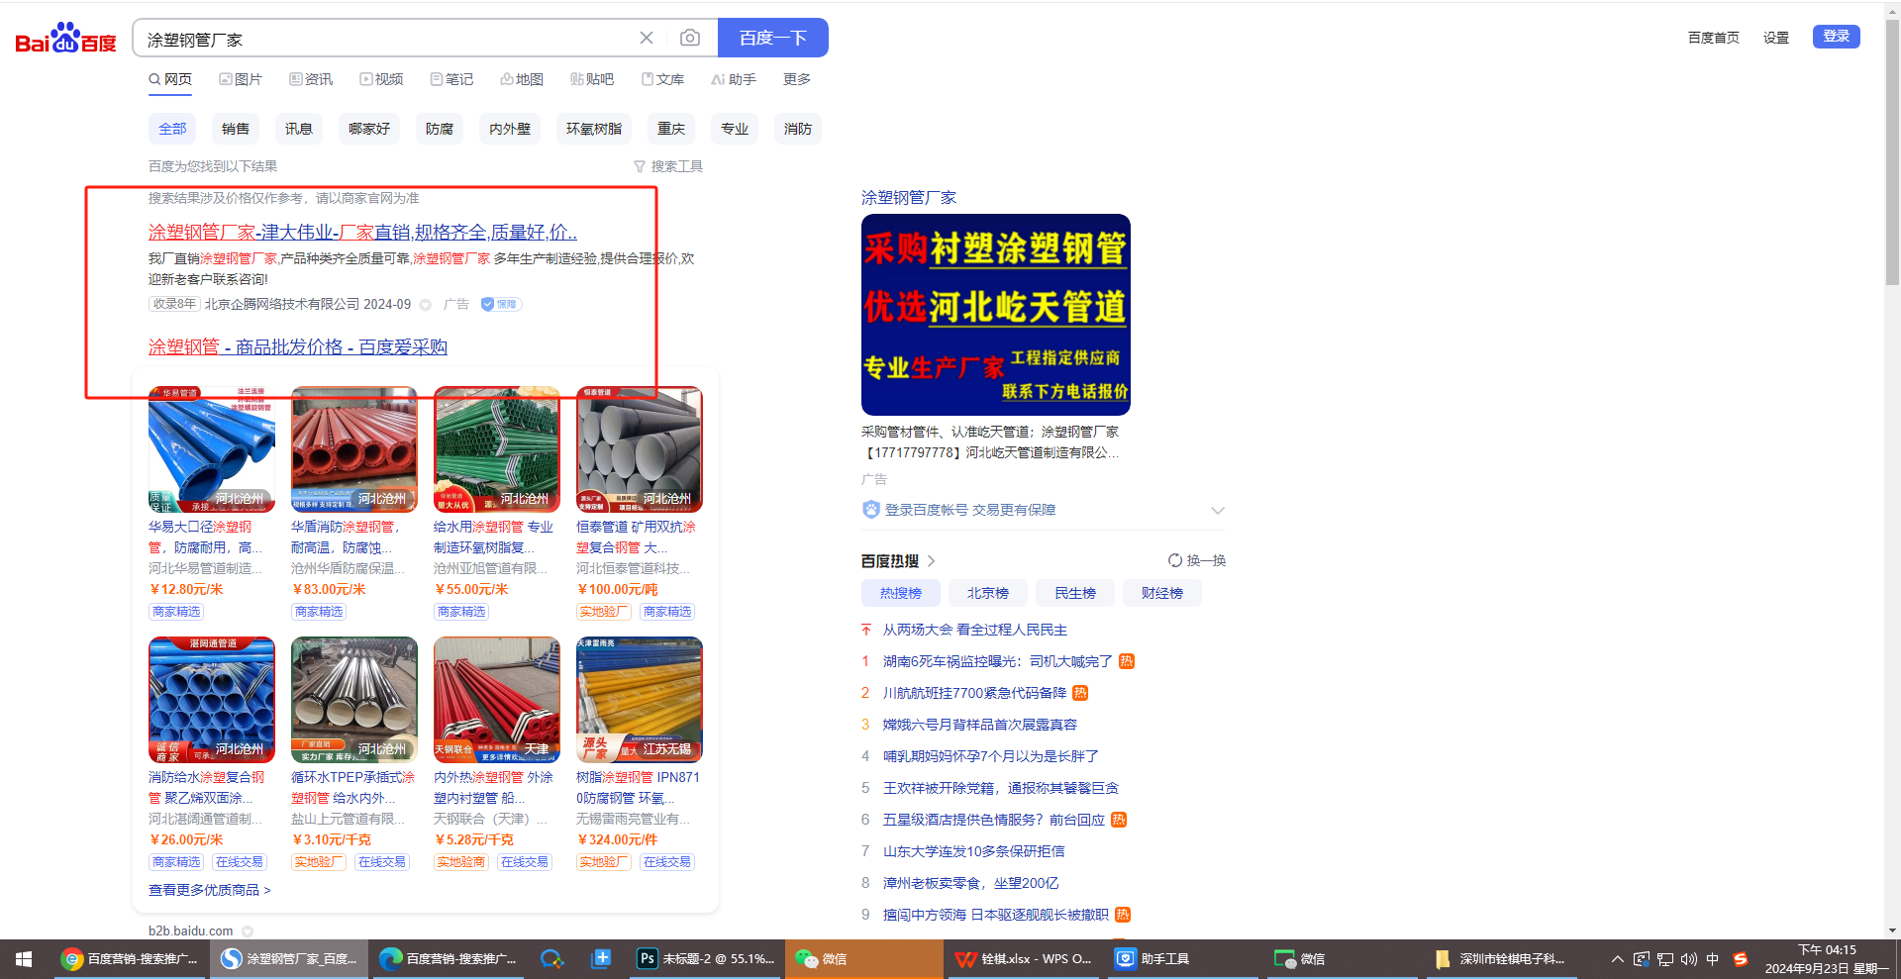Viewport: 1901px width, 979px height.
Task: Open hot topic 从两场大会 看全过程人民民主
Action: click(975, 630)
